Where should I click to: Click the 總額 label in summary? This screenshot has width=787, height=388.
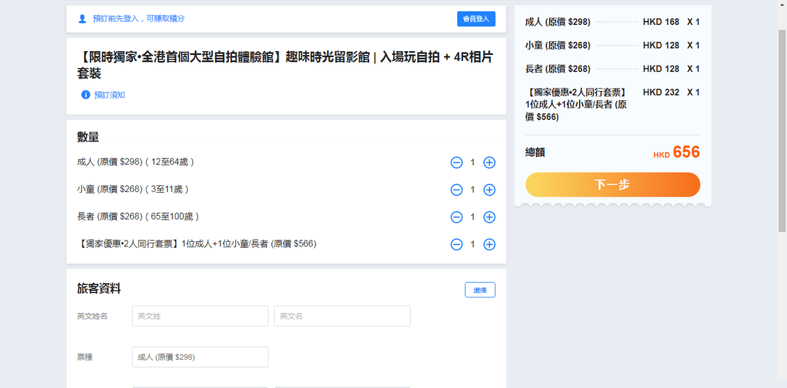tap(535, 152)
